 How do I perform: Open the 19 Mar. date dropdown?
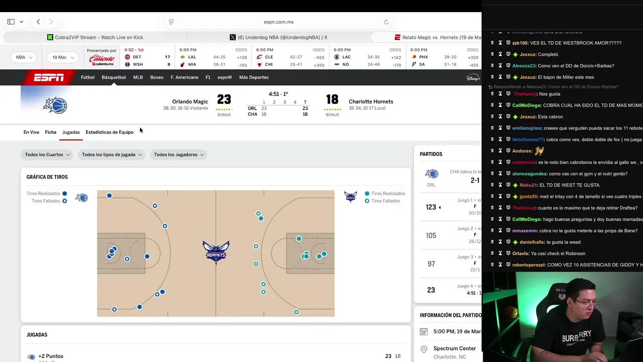pos(62,57)
